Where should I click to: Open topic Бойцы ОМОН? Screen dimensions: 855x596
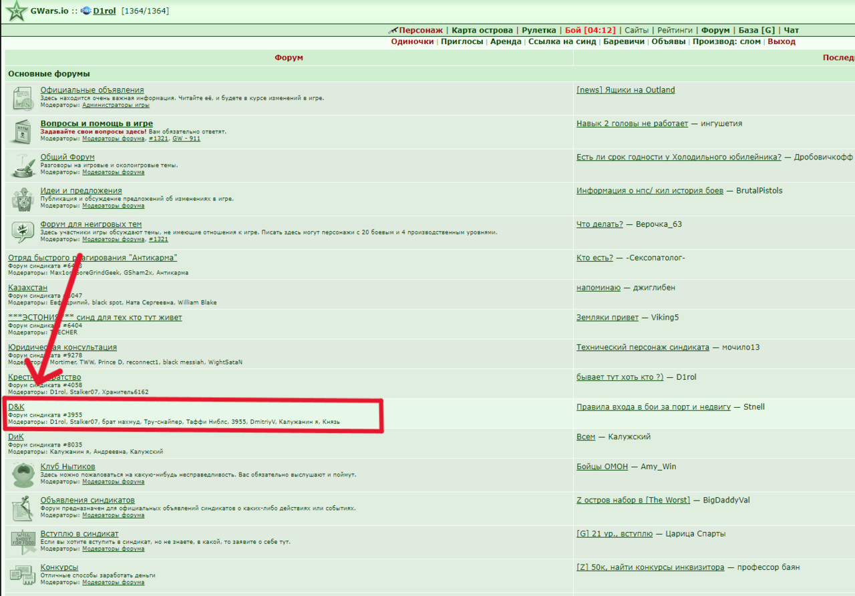tap(602, 467)
